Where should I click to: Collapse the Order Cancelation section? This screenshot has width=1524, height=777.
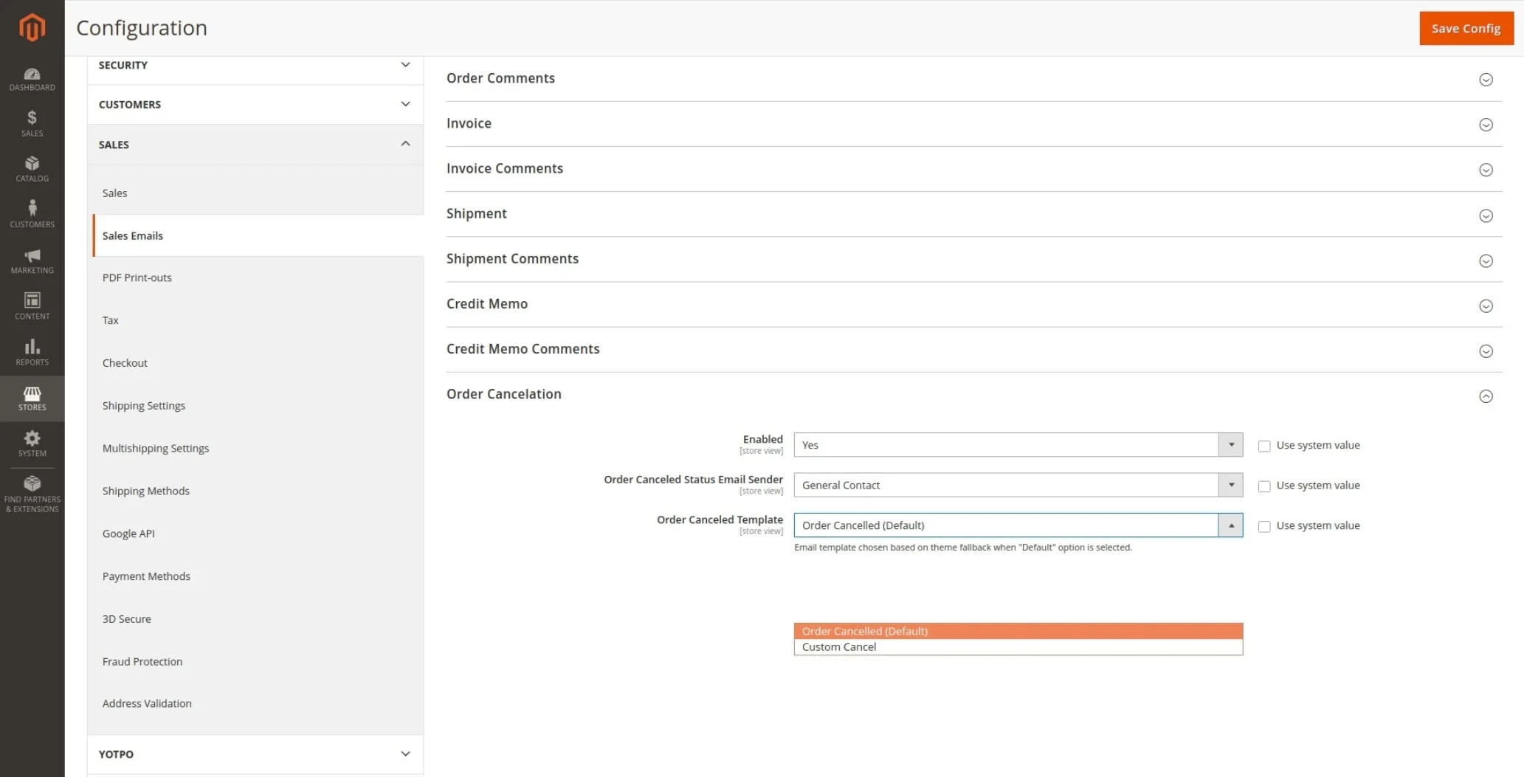[1486, 396]
